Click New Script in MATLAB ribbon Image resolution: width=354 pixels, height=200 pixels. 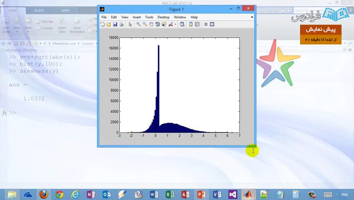6,25
